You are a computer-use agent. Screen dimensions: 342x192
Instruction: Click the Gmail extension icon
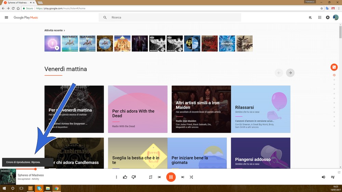click(333, 8)
